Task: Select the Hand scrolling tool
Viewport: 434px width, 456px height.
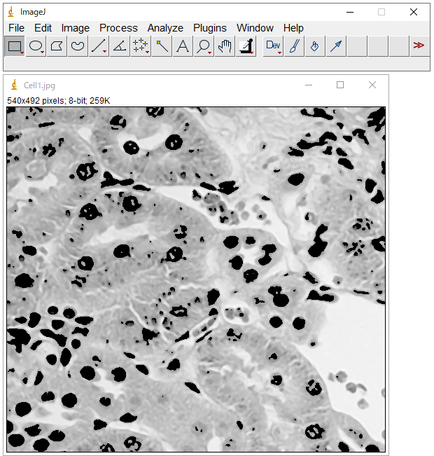Action: pos(225,46)
